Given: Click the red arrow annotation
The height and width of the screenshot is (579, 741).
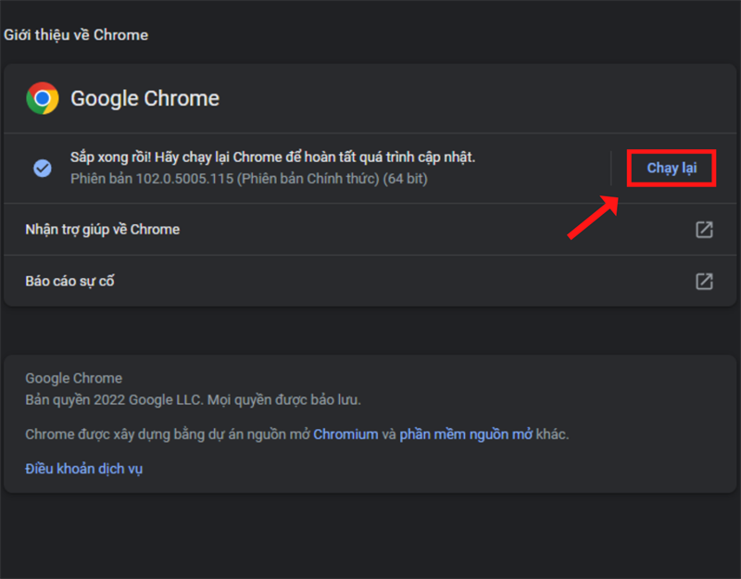Looking at the screenshot, I should [593, 219].
